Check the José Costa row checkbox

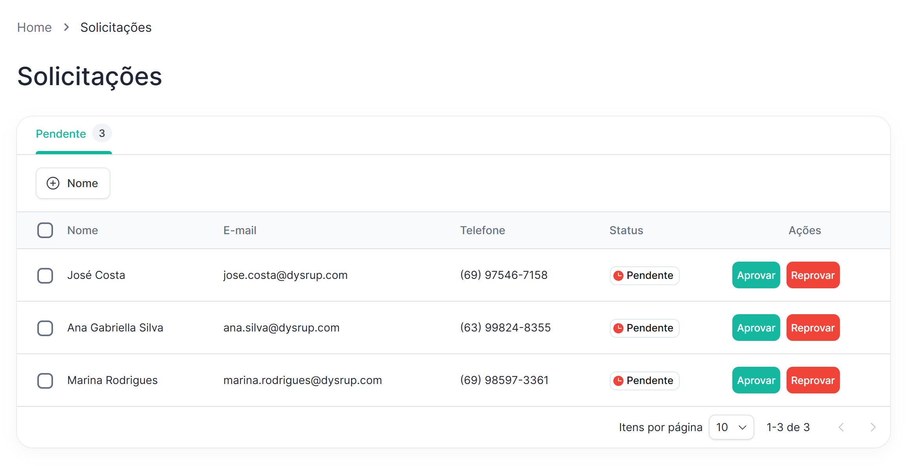pyautogui.click(x=45, y=275)
